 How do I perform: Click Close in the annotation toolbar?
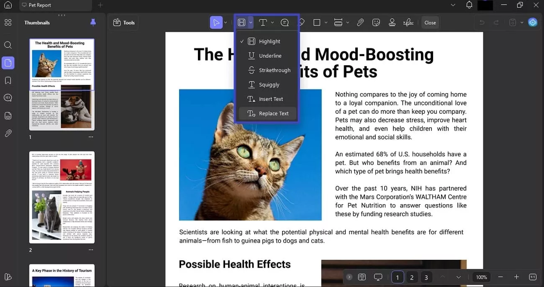pos(430,23)
